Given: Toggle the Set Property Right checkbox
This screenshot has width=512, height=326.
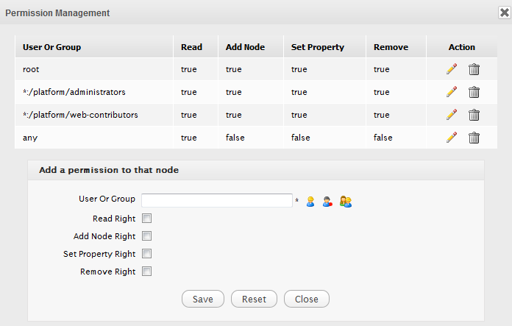Looking at the screenshot, I should point(146,254).
